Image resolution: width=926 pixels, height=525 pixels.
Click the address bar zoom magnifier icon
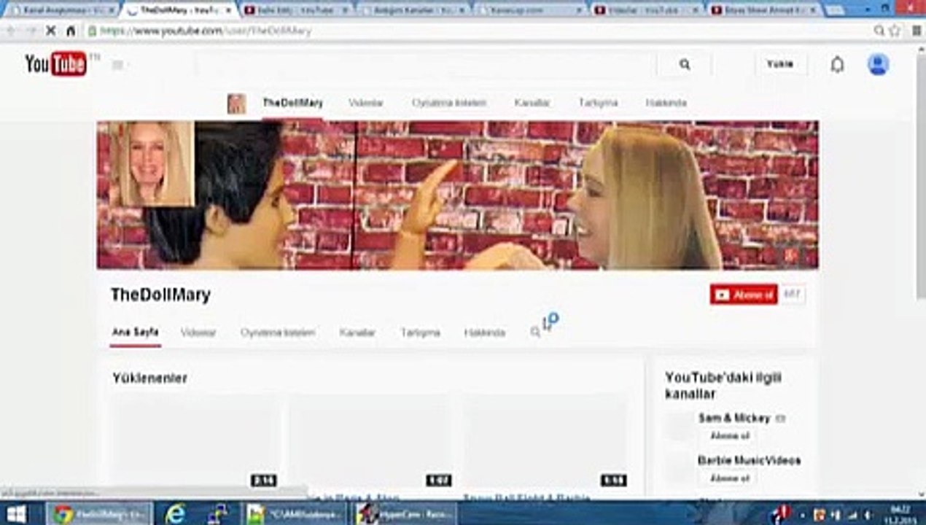point(879,31)
